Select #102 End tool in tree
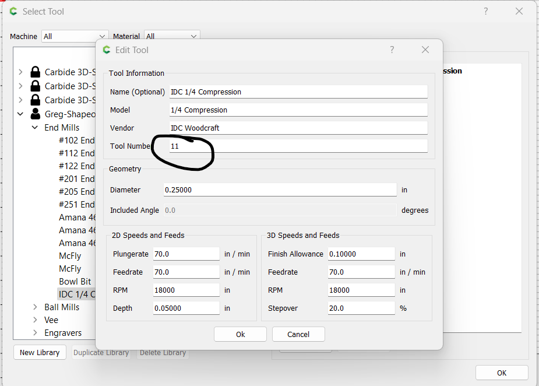This screenshot has height=386, width=539. pos(77,141)
